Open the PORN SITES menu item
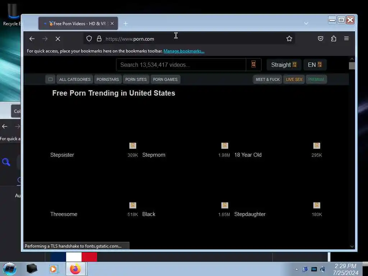The width and height of the screenshot is (368, 276). click(136, 79)
